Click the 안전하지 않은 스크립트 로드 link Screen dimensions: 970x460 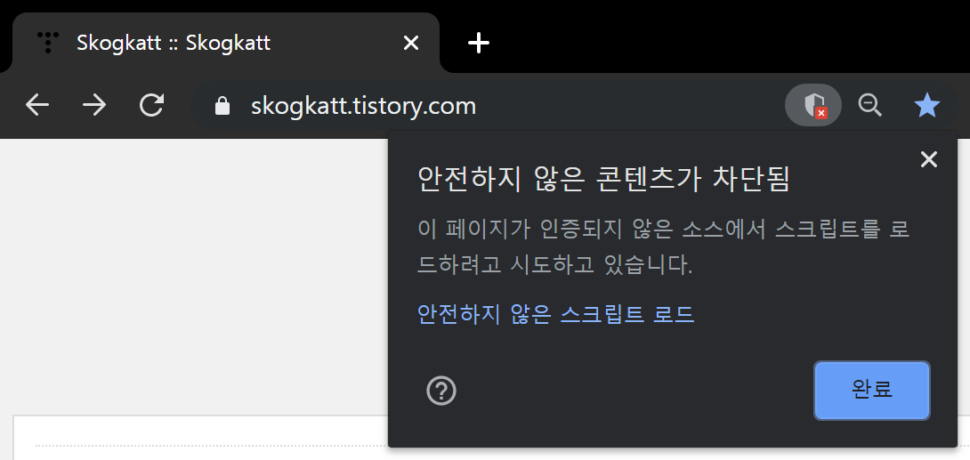[555, 314]
